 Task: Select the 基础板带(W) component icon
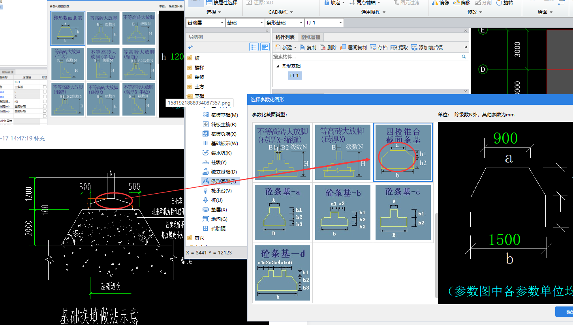205,143
